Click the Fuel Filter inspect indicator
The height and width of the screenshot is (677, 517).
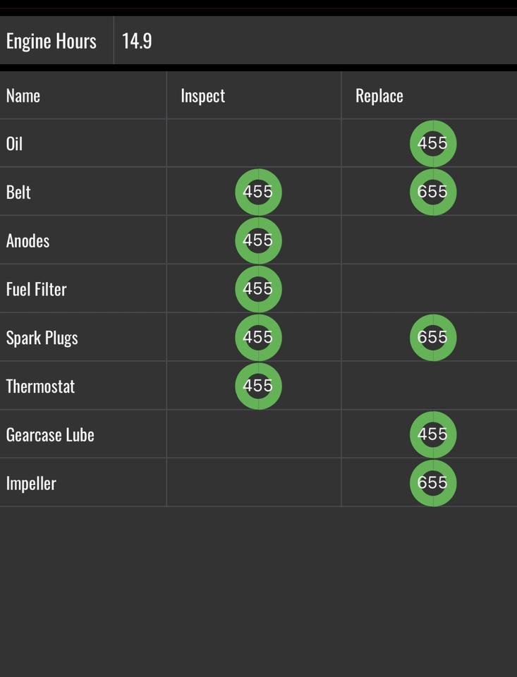(258, 289)
